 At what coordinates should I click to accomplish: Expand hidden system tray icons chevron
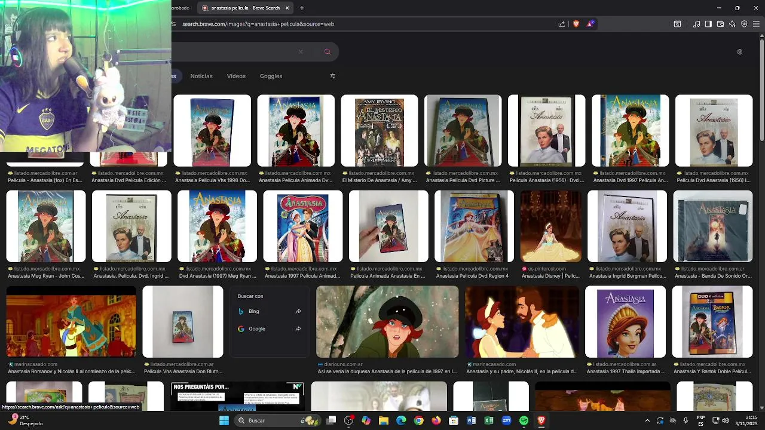(x=647, y=420)
